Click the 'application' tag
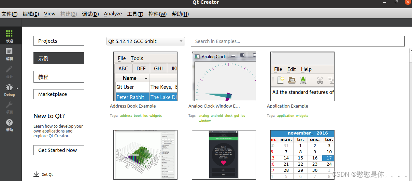 [286, 116]
